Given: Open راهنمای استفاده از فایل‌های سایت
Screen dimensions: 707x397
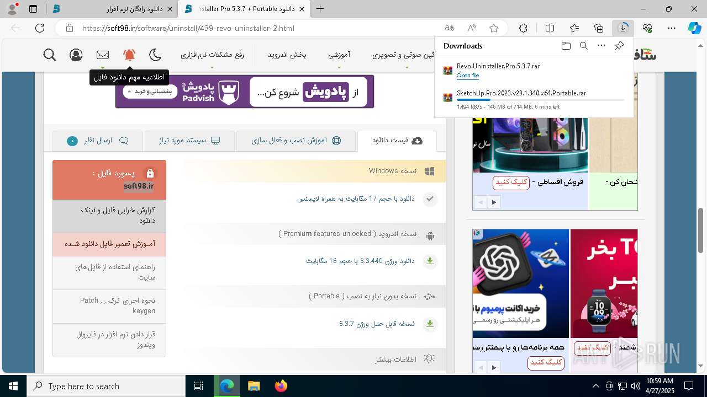Looking at the screenshot, I should (109, 273).
